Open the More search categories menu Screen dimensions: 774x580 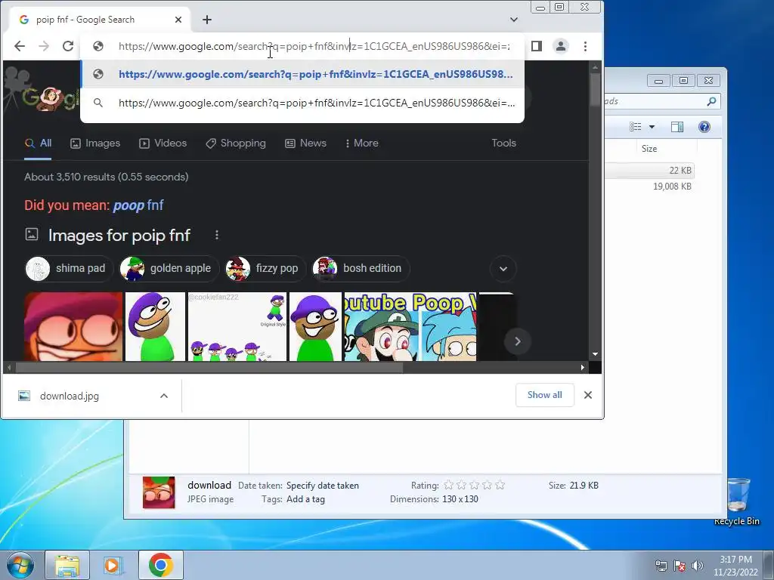(x=362, y=143)
